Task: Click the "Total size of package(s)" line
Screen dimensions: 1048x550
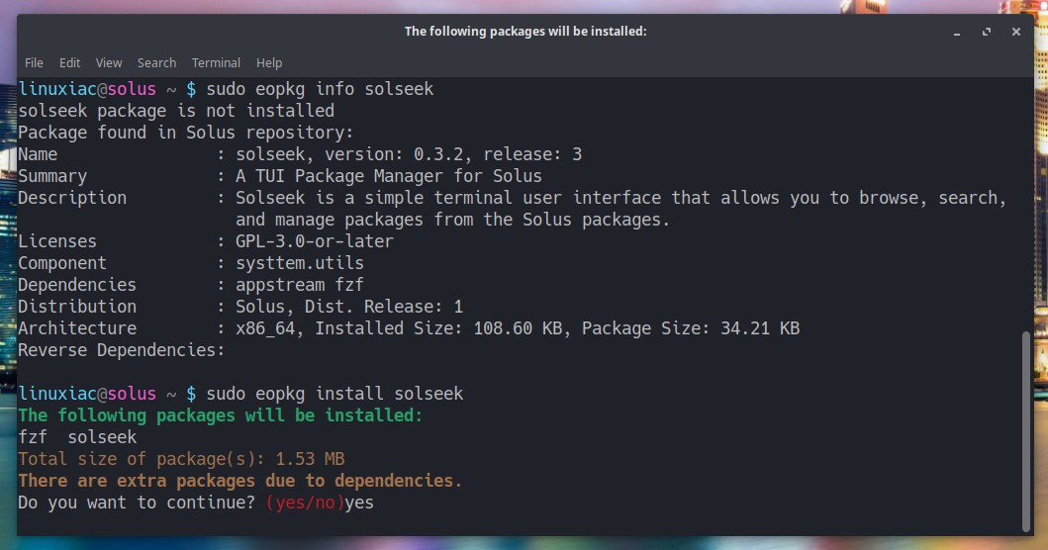Action: click(181, 459)
